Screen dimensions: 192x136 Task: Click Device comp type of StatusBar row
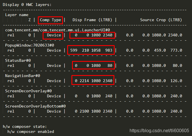tap(54, 66)
